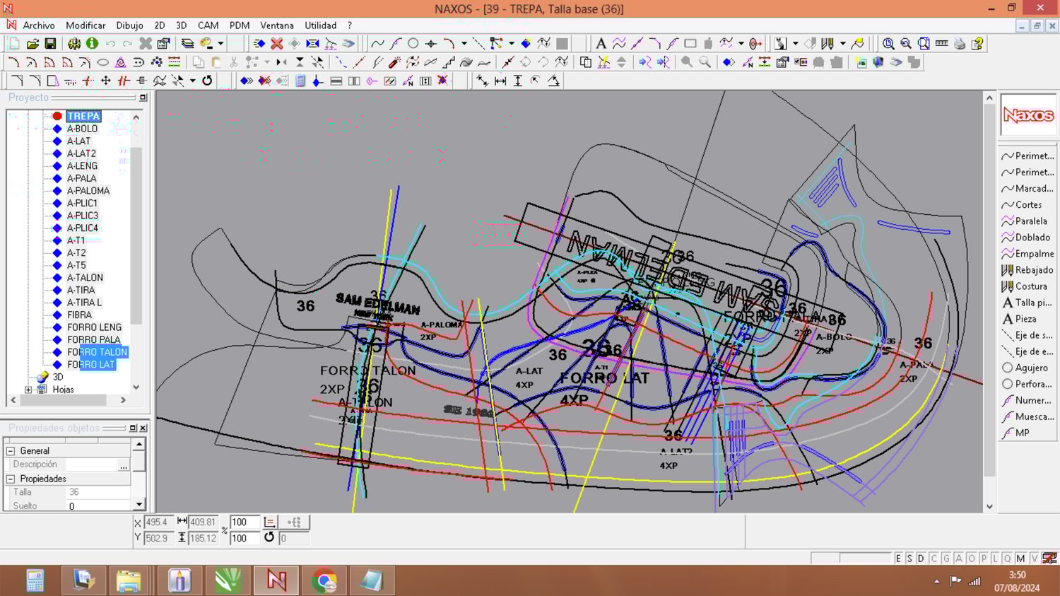Click the Save diskette icon

click(x=50, y=44)
